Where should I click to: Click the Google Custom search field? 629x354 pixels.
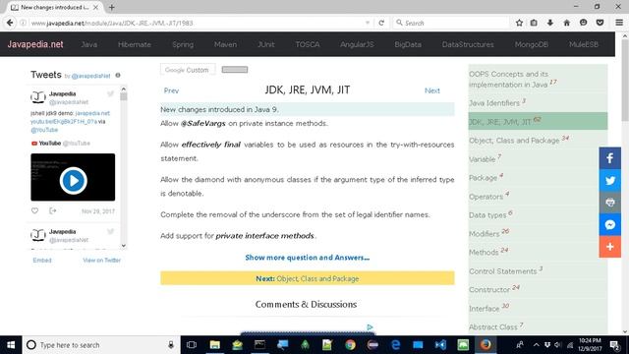click(x=188, y=70)
